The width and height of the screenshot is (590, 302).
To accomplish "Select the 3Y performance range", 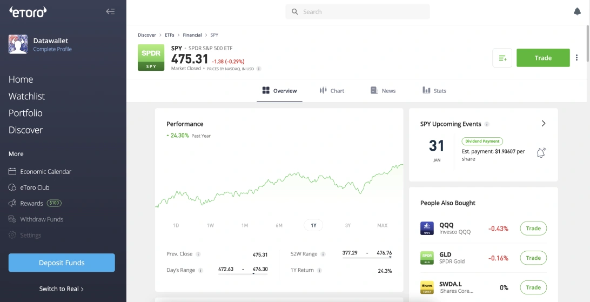I will pos(348,225).
